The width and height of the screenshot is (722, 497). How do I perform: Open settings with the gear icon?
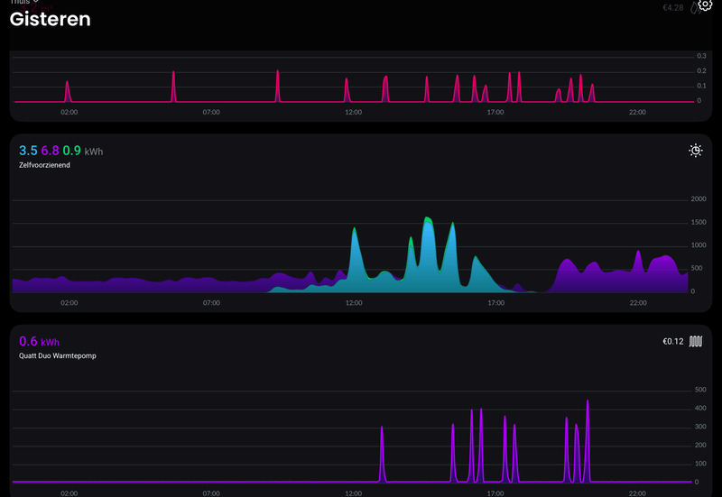[x=705, y=5]
